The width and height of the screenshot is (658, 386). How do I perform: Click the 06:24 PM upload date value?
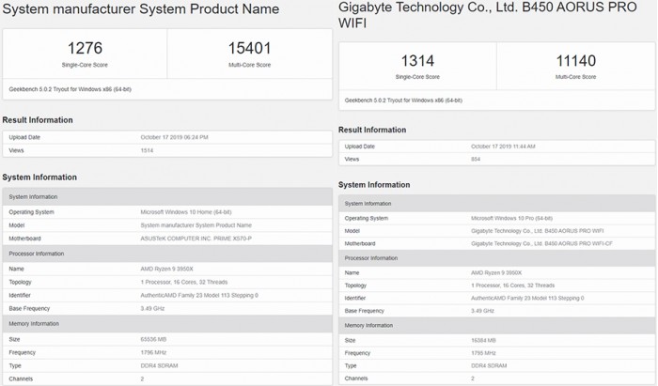point(175,137)
